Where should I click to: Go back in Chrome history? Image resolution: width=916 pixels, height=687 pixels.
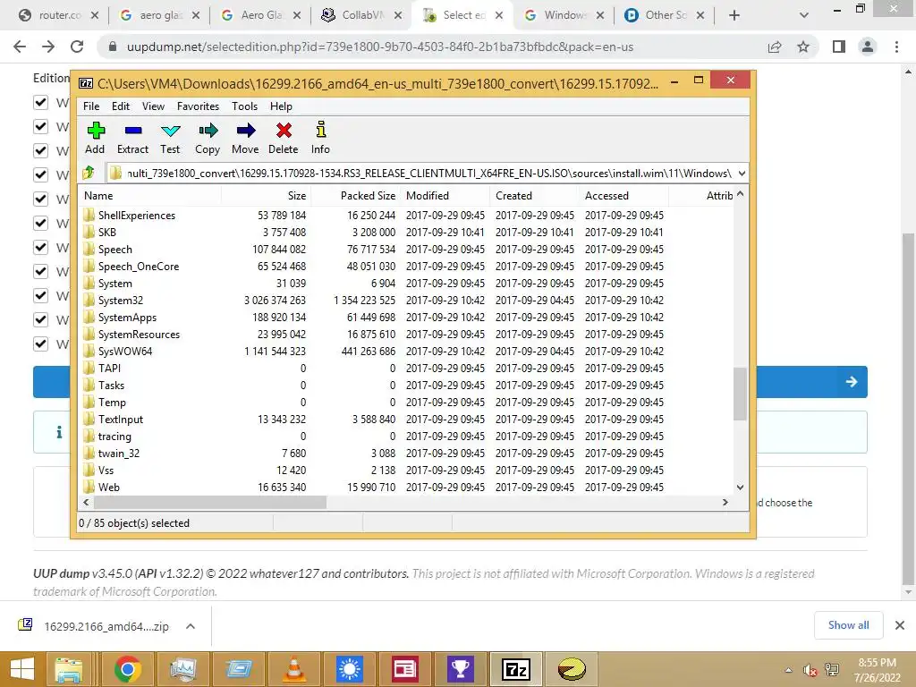tap(20, 47)
